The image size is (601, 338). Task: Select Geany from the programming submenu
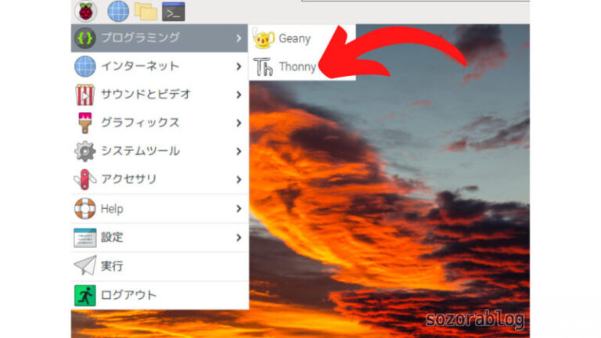click(294, 38)
